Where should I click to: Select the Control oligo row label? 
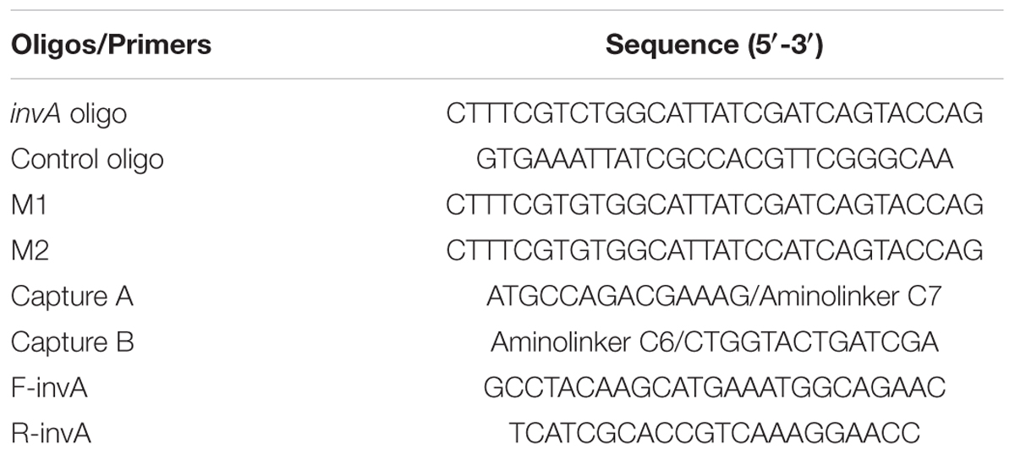coord(87,158)
